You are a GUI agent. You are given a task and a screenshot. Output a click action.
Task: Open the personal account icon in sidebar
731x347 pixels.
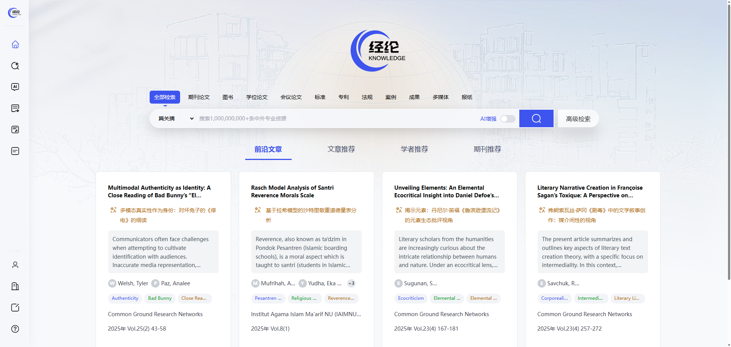tap(15, 265)
